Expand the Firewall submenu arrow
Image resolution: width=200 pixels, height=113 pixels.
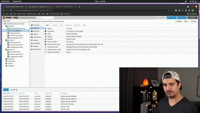click(x=42, y=46)
